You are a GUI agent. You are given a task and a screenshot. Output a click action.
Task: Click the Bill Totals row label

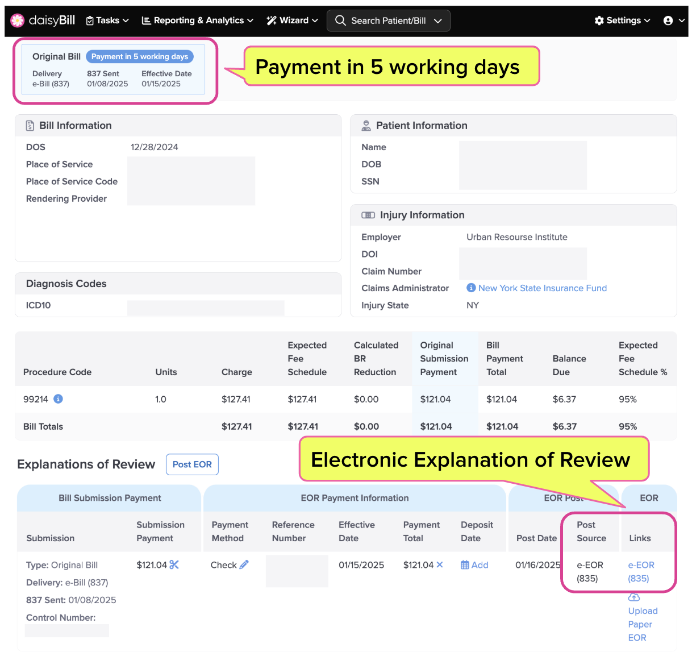[x=43, y=426]
